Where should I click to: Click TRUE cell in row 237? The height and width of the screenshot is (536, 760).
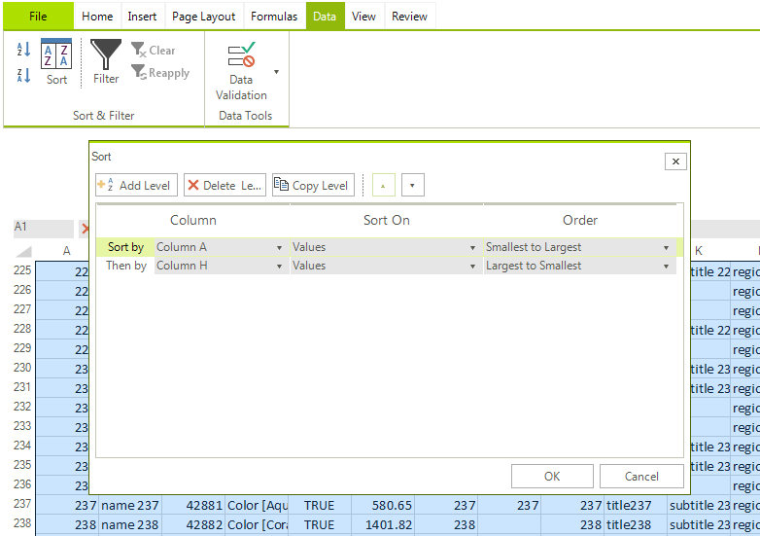coord(320,505)
